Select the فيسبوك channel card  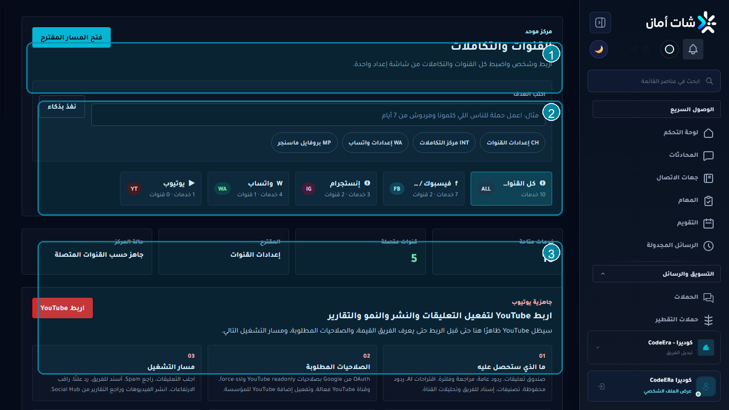tap(423, 189)
